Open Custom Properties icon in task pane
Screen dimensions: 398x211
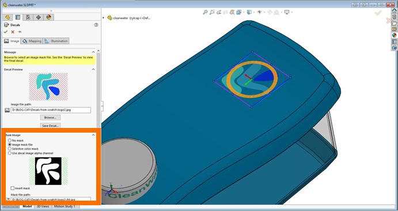point(394,41)
